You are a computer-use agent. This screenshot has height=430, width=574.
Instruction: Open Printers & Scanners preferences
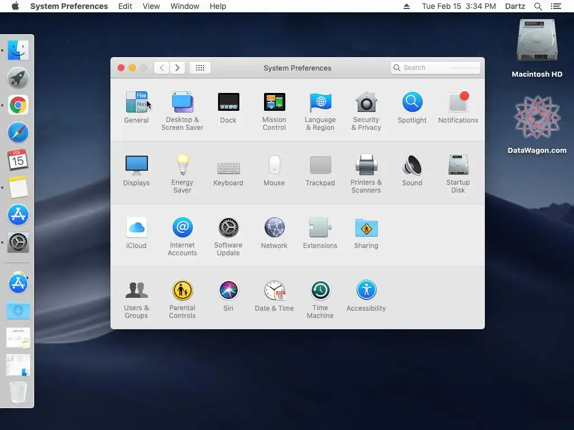(366, 174)
